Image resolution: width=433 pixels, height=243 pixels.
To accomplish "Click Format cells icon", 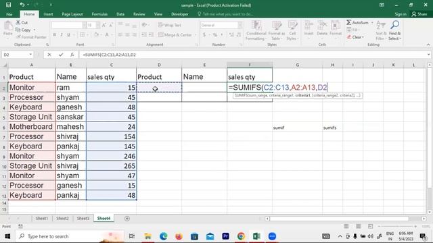I will tap(336, 26).
